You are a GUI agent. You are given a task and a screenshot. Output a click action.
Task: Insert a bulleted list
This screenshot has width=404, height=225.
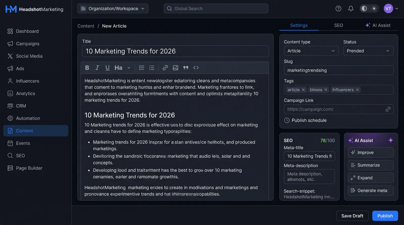[x=152, y=68]
